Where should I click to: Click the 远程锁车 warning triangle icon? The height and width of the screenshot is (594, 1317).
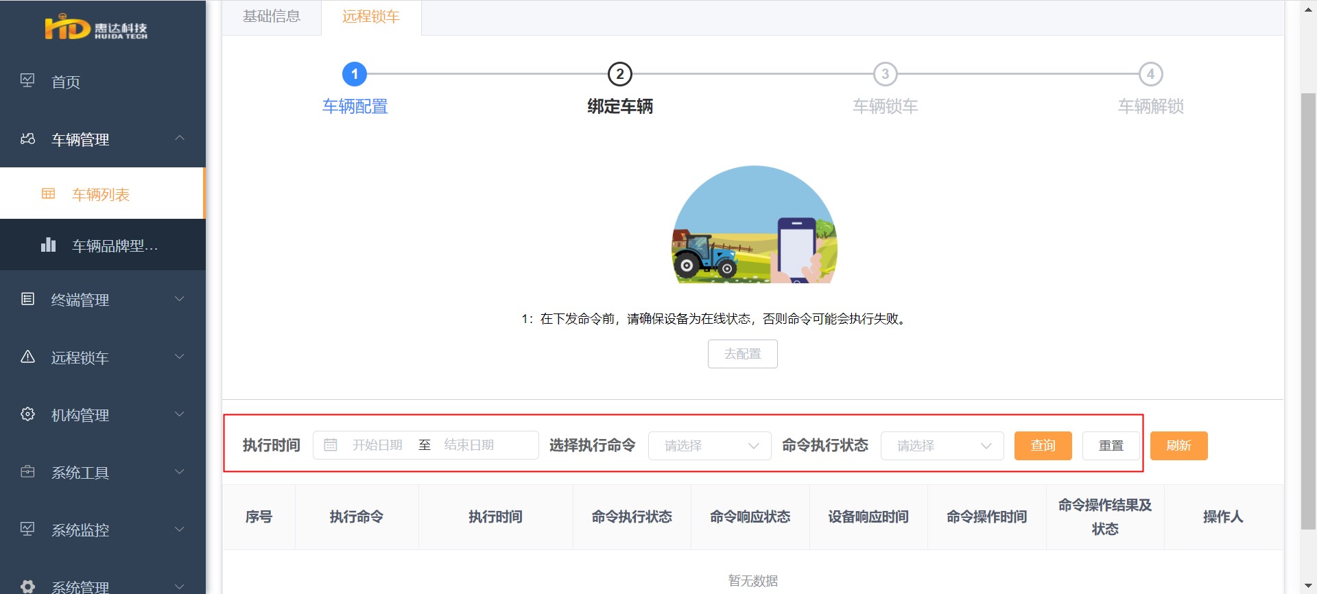pyautogui.click(x=27, y=356)
